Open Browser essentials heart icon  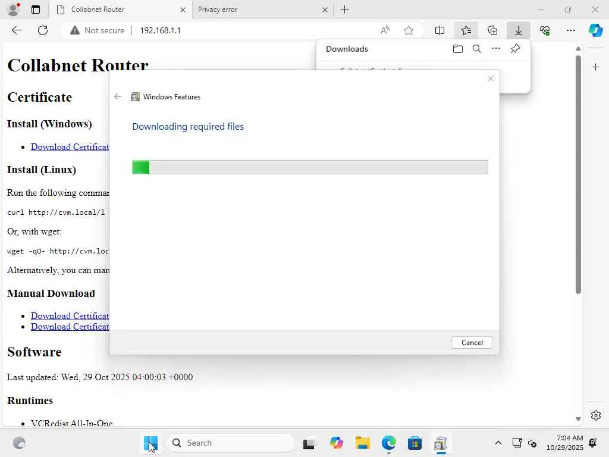tap(545, 30)
